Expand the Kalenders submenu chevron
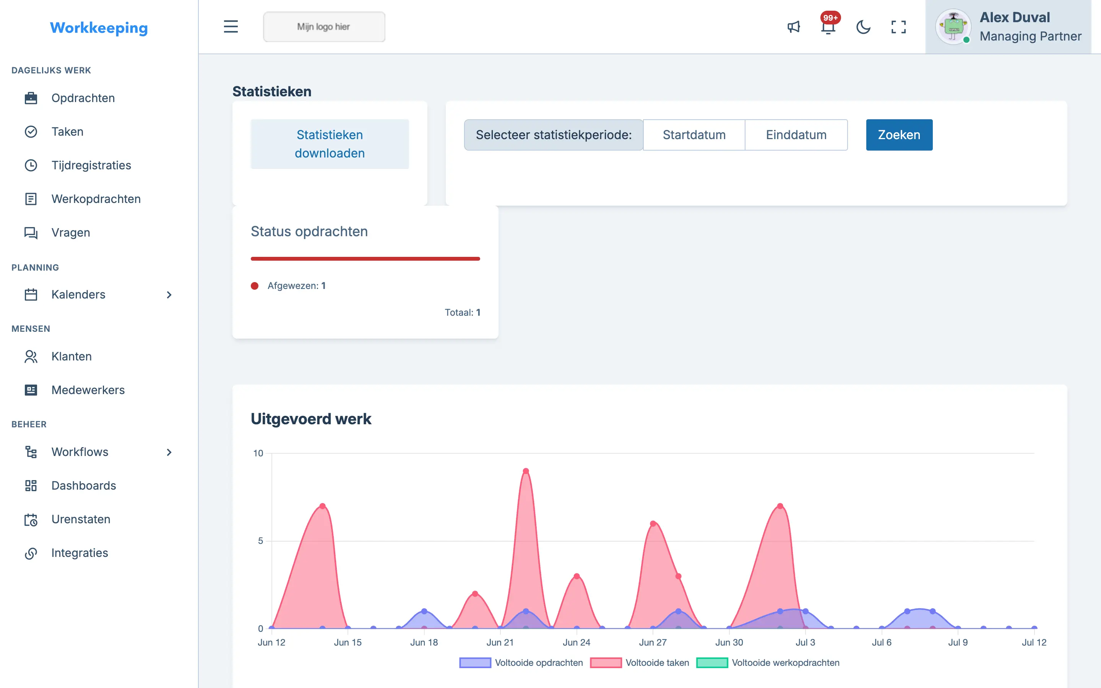 [x=169, y=295]
